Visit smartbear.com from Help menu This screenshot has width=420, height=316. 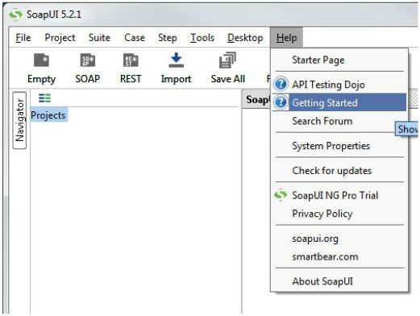click(339, 256)
